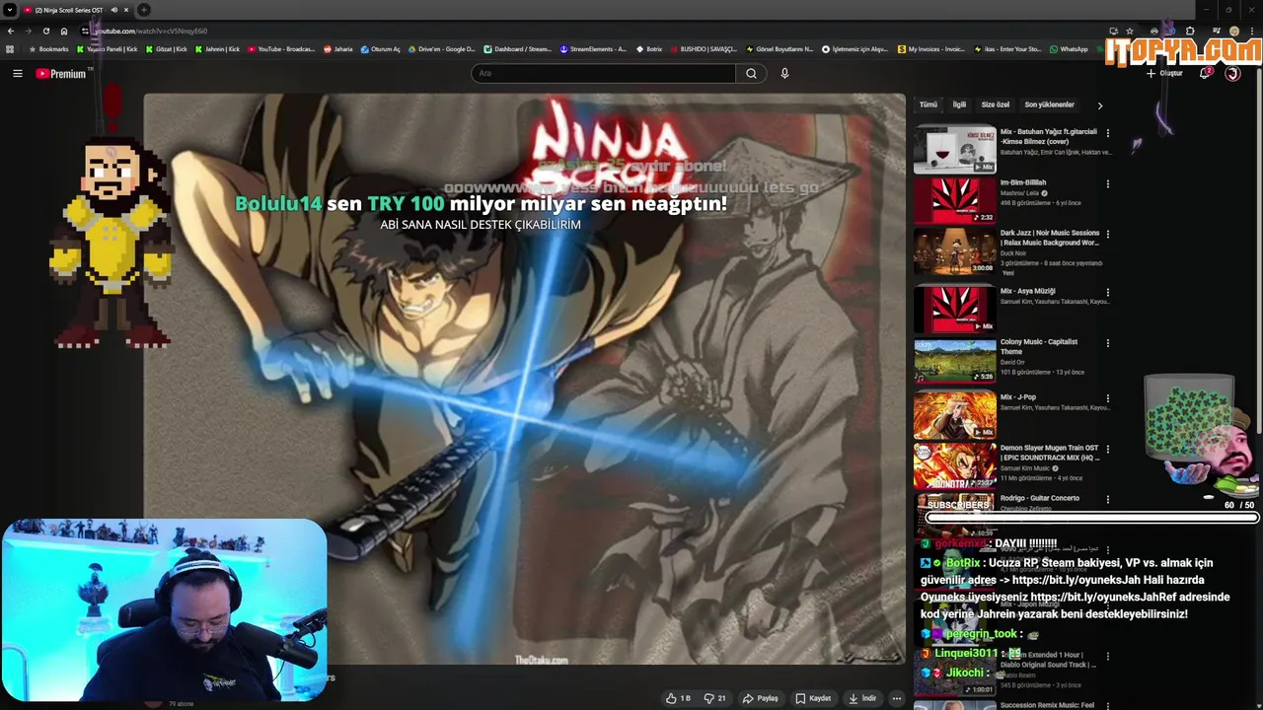Open the Colony Music Capitalist Theme thumbnail
The image size is (1263, 710).
[x=954, y=360]
